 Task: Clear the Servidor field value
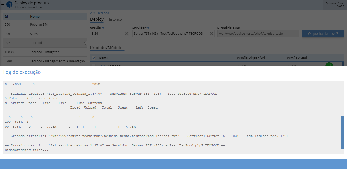coord(212,34)
